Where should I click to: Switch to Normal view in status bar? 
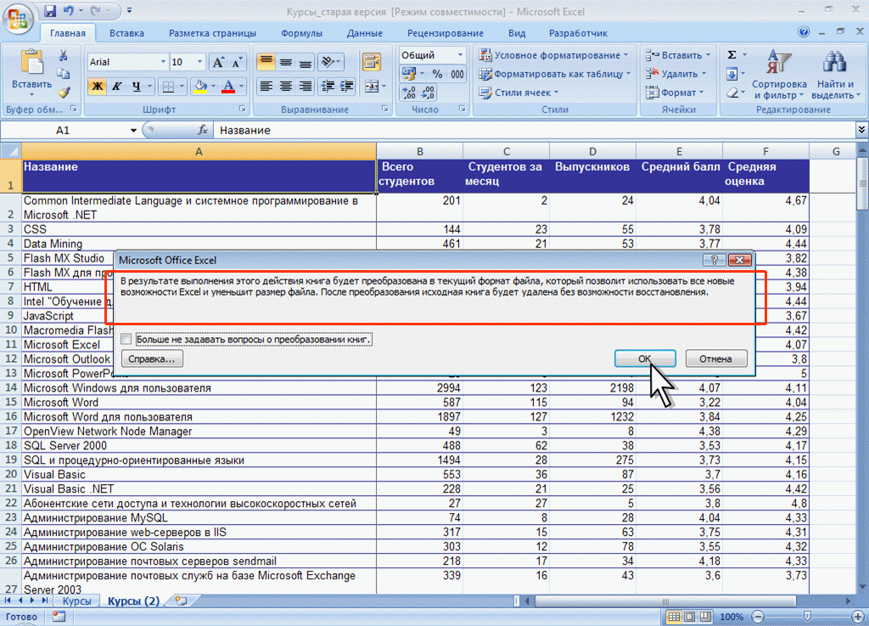[x=674, y=616]
